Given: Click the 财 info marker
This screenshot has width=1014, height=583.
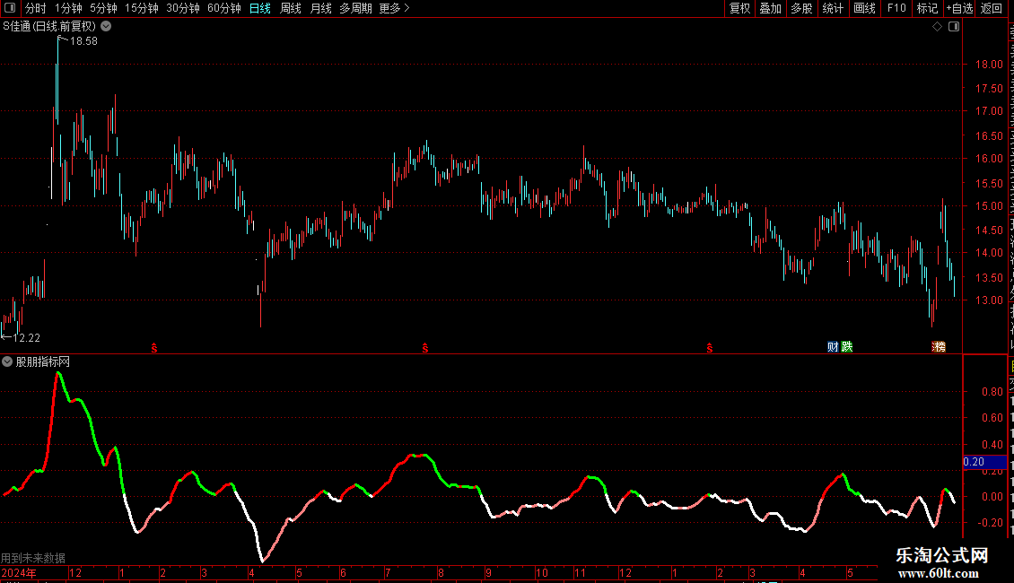Looking at the screenshot, I should [x=833, y=347].
